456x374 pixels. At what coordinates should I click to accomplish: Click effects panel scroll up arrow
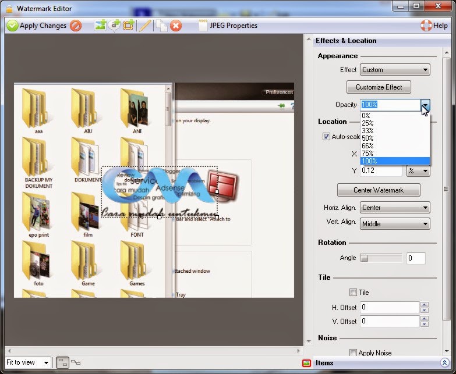[x=447, y=52]
